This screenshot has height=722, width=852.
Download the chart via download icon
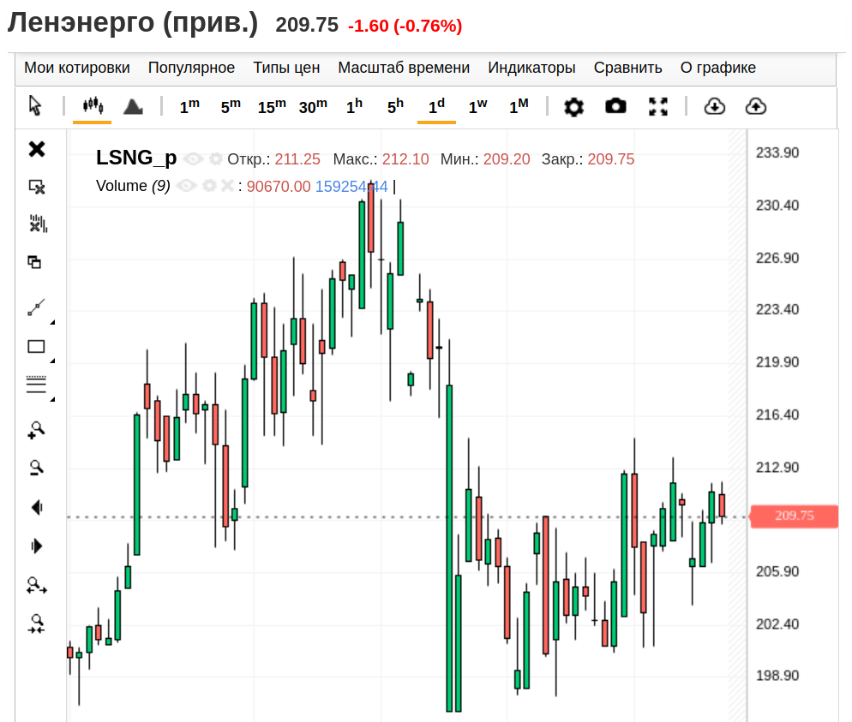(x=715, y=106)
